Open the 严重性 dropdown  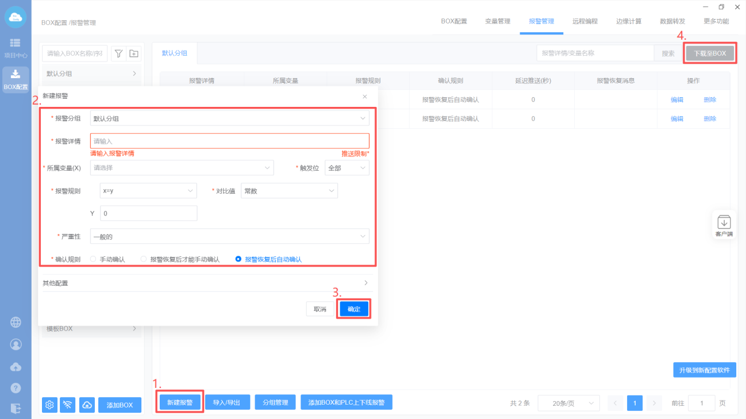coord(229,236)
